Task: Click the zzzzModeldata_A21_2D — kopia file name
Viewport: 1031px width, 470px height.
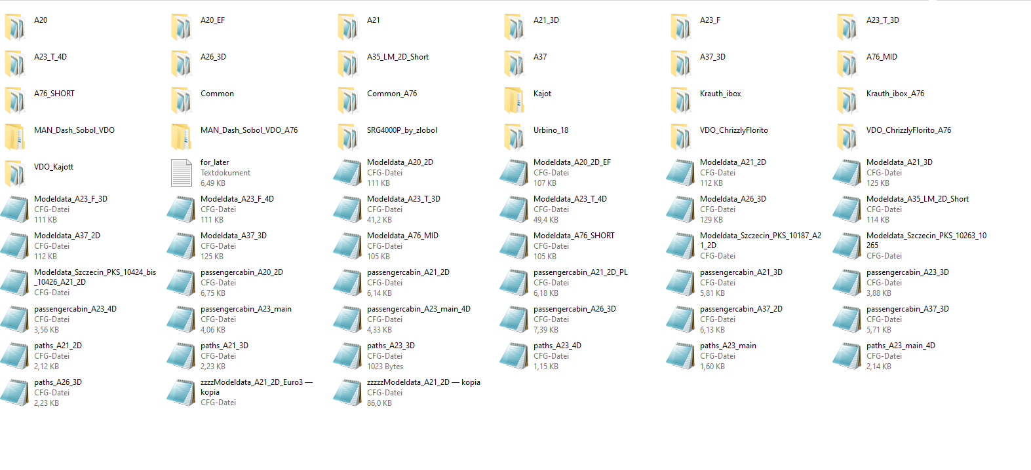Action: [423, 382]
